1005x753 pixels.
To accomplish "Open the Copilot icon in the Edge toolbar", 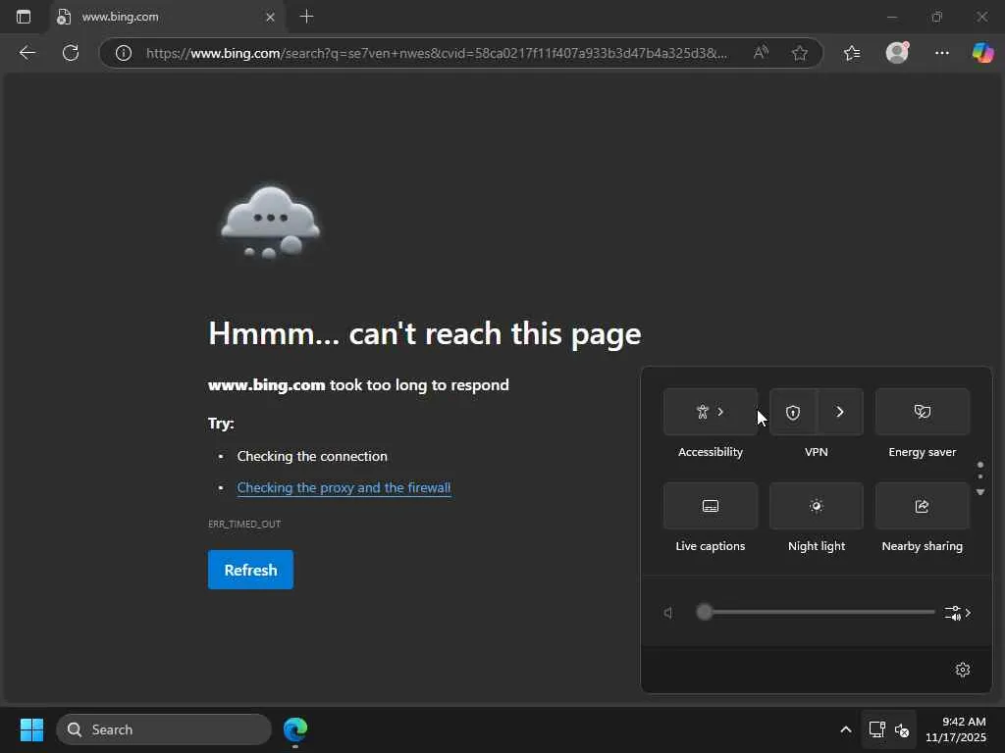I will coord(982,53).
